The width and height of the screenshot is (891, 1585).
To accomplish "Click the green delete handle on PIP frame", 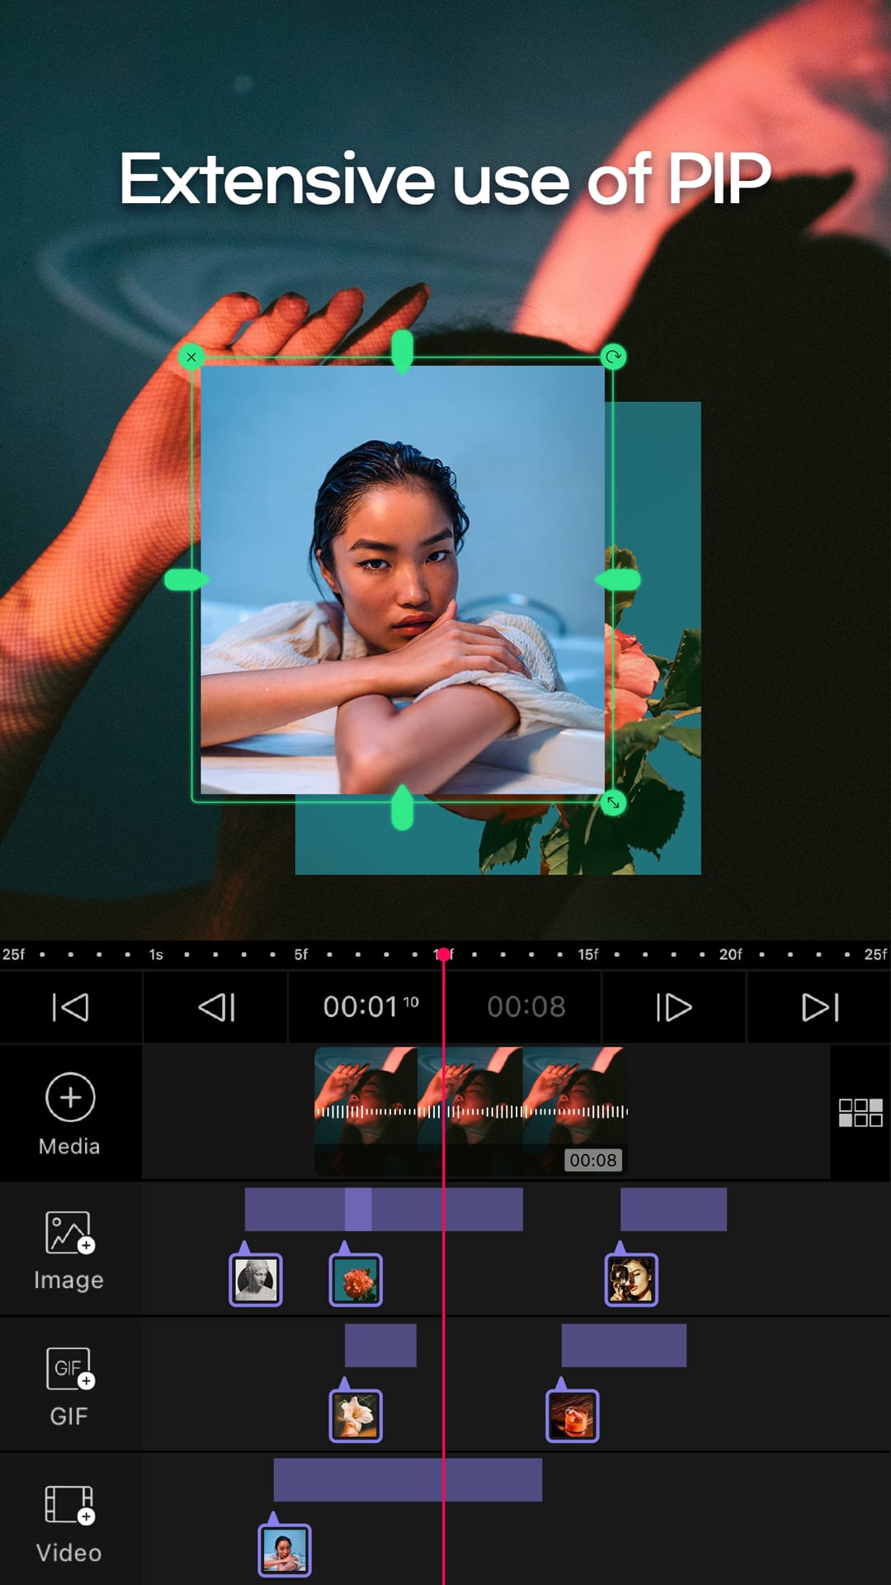I will 191,357.
